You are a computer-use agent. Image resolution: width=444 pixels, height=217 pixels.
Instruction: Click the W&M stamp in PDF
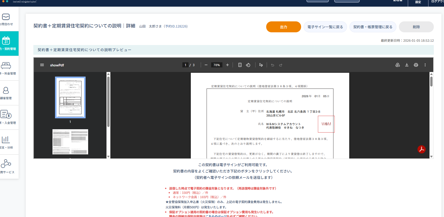tap(326, 124)
